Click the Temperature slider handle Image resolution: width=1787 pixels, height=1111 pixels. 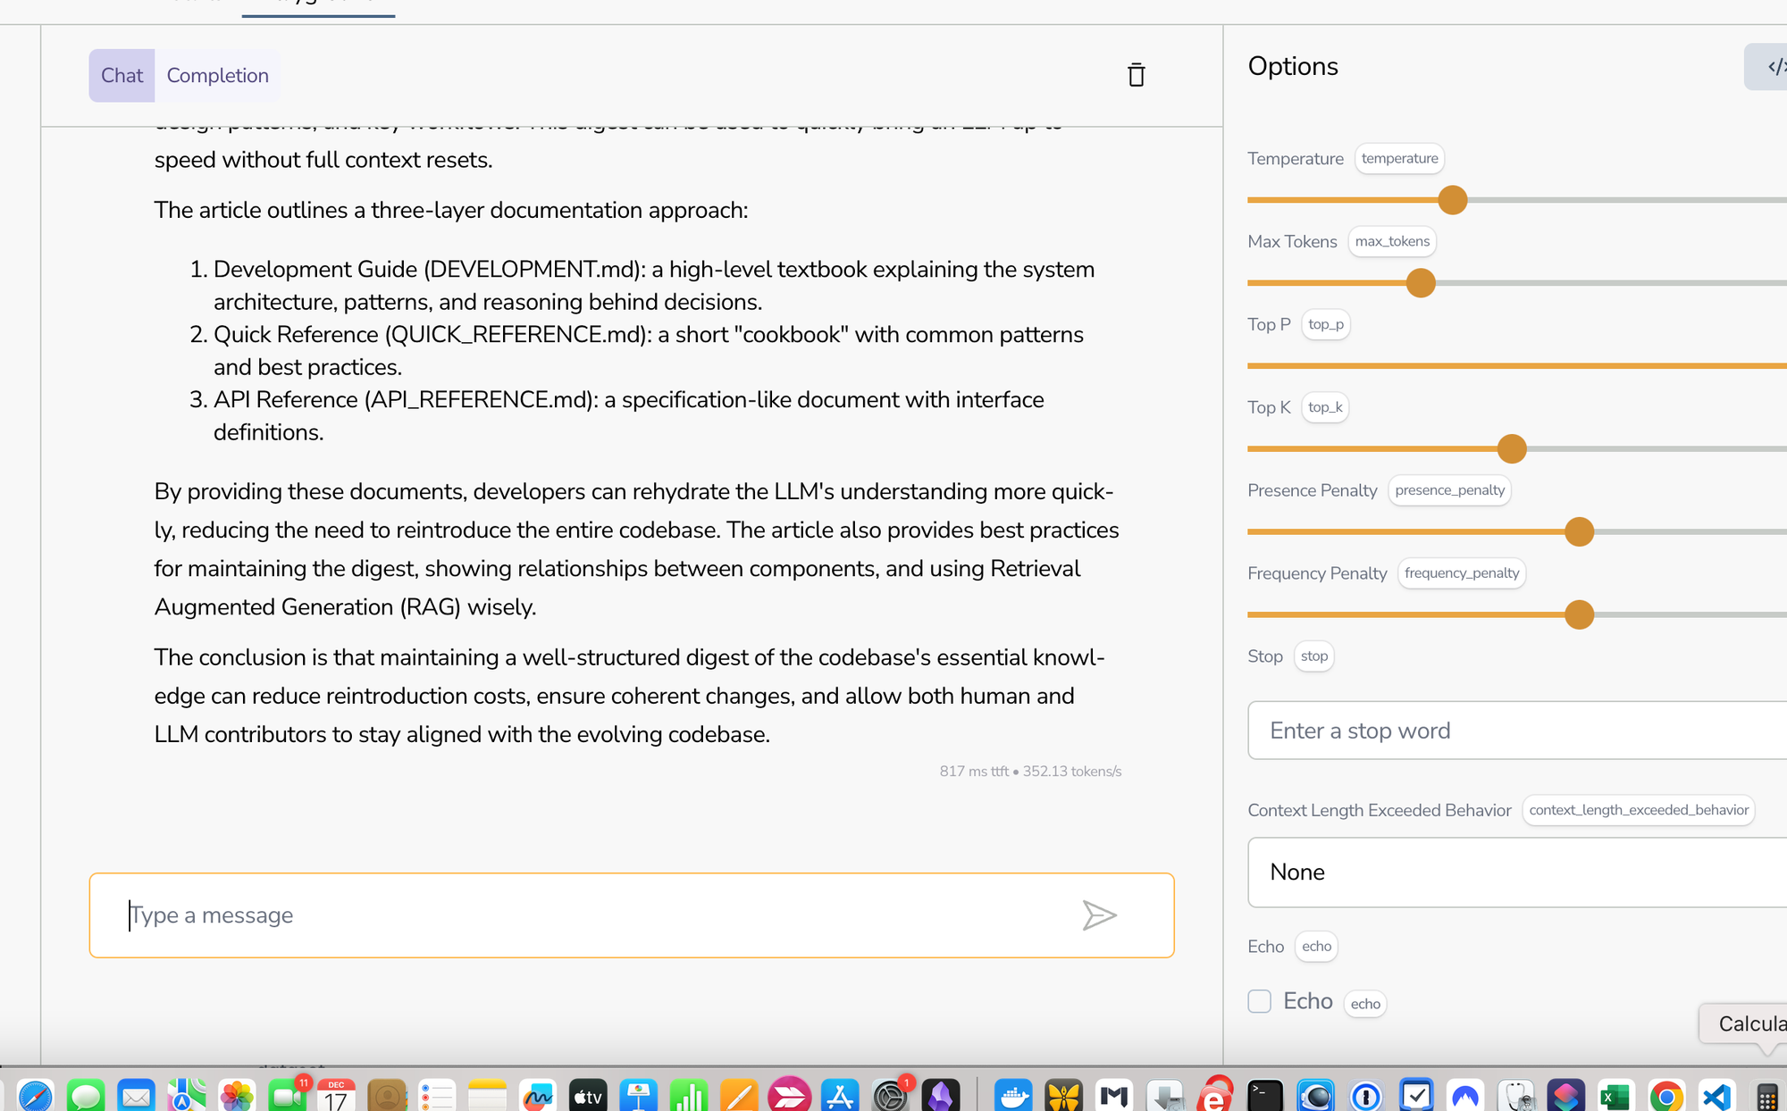pyautogui.click(x=1453, y=200)
